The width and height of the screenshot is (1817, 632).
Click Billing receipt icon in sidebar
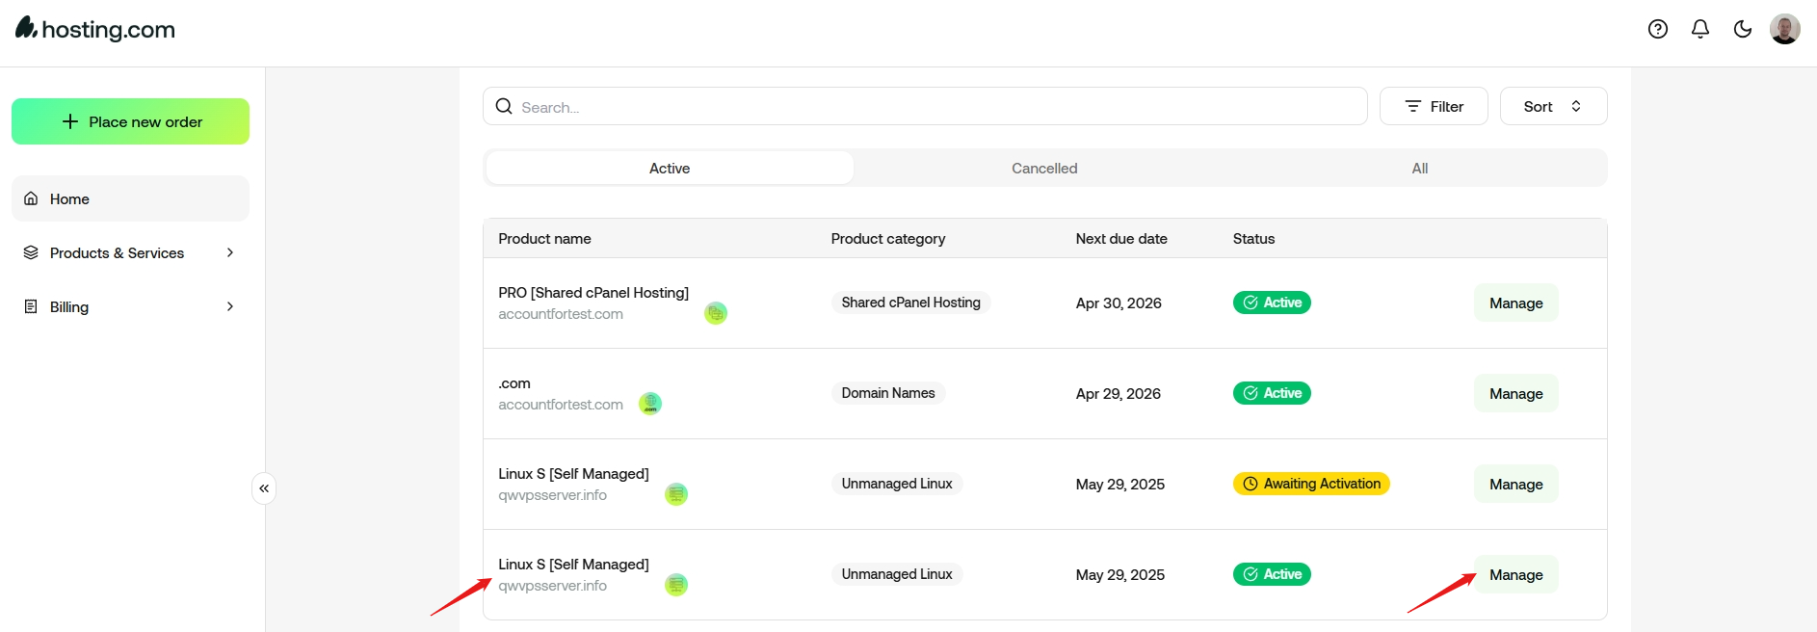[x=31, y=306]
